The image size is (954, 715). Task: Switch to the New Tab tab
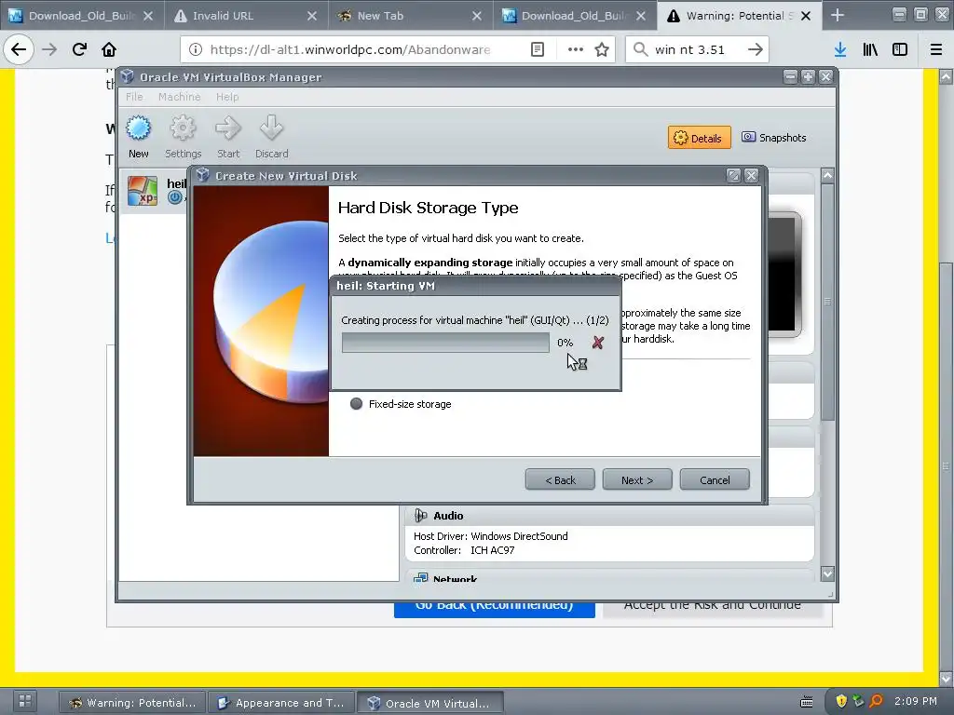coord(410,15)
